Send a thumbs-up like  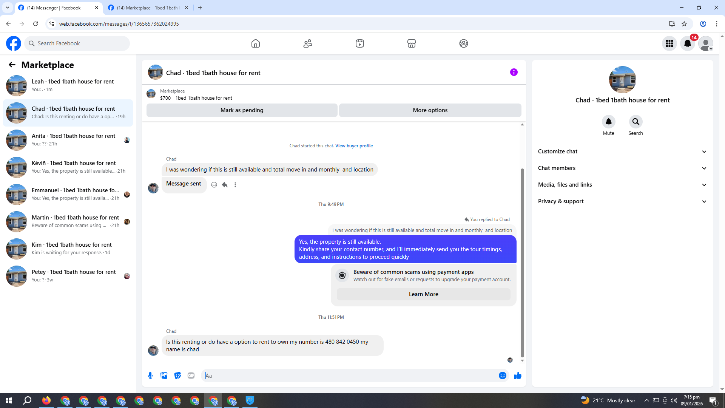(517, 376)
